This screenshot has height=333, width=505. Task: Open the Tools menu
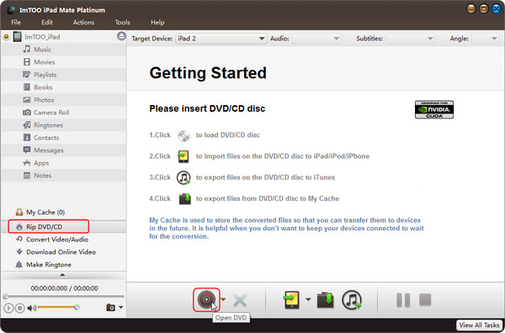coord(122,22)
